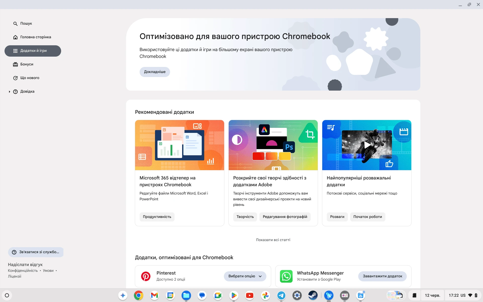Open Google Meet from the shelf
The width and height of the screenshot is (483, 302).
[x=218, y=295]
